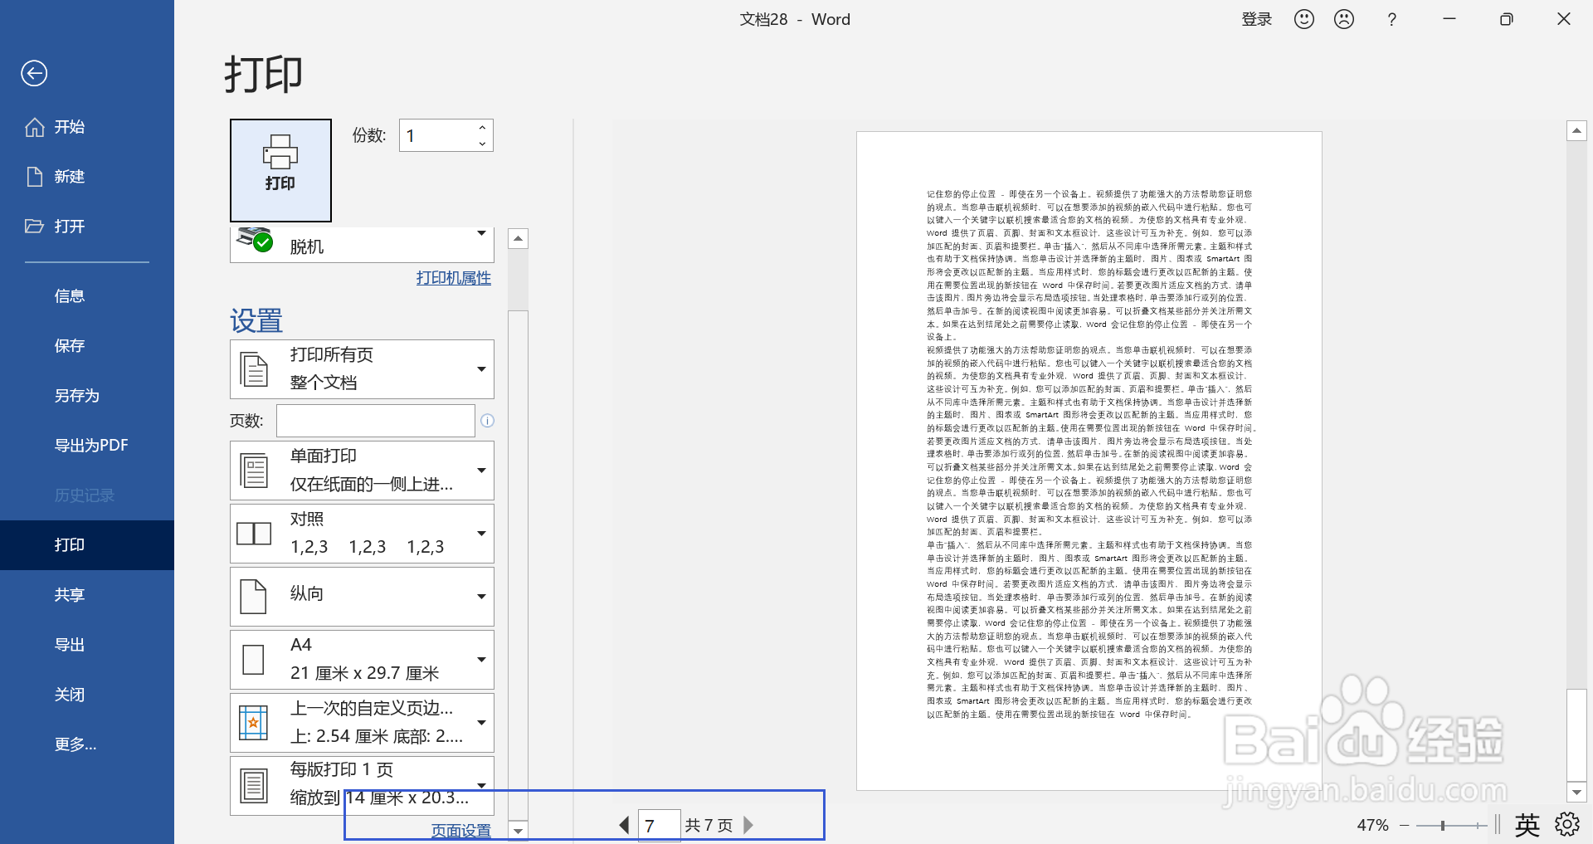Click the 登录 sign-in button
The width and height of the screenshot is (1593, 844).
1257,19
